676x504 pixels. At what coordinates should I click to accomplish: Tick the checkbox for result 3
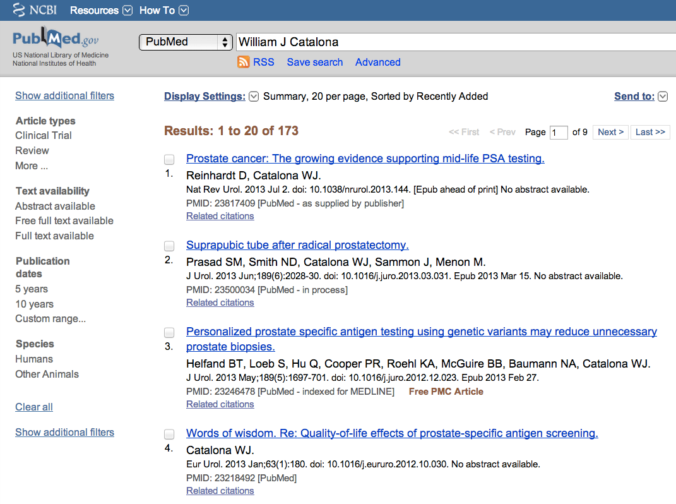[169, 332]
